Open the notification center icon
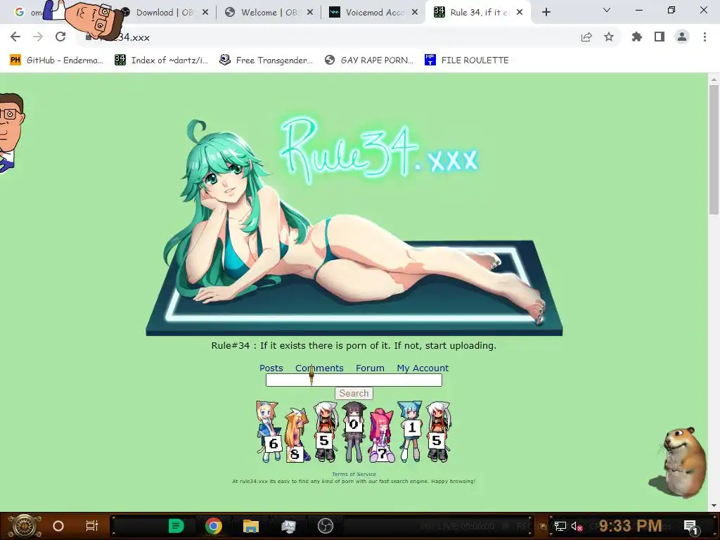This screenshot has width=720, height=540. [x=690, y=526]
